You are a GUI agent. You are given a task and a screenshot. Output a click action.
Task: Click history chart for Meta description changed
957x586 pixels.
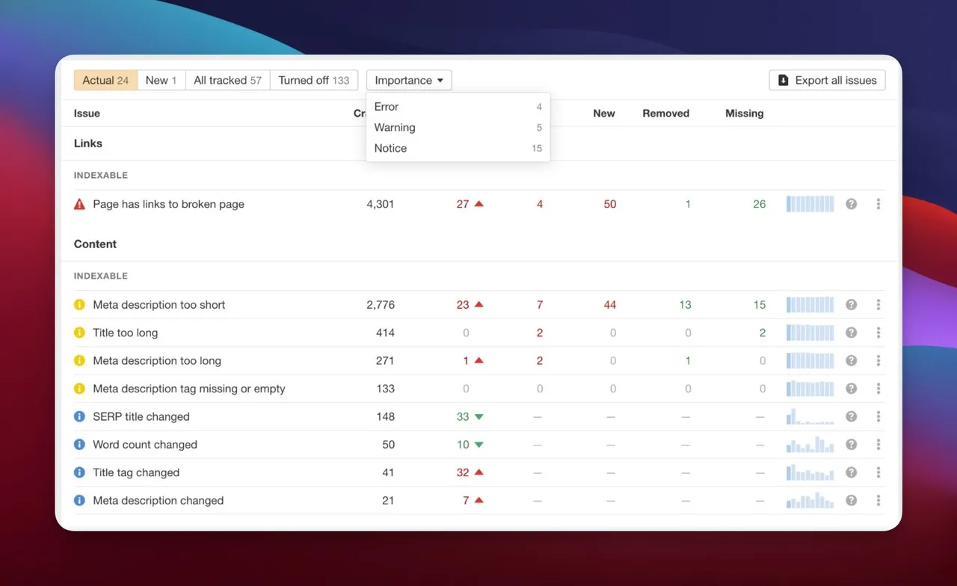click(810, 501)
